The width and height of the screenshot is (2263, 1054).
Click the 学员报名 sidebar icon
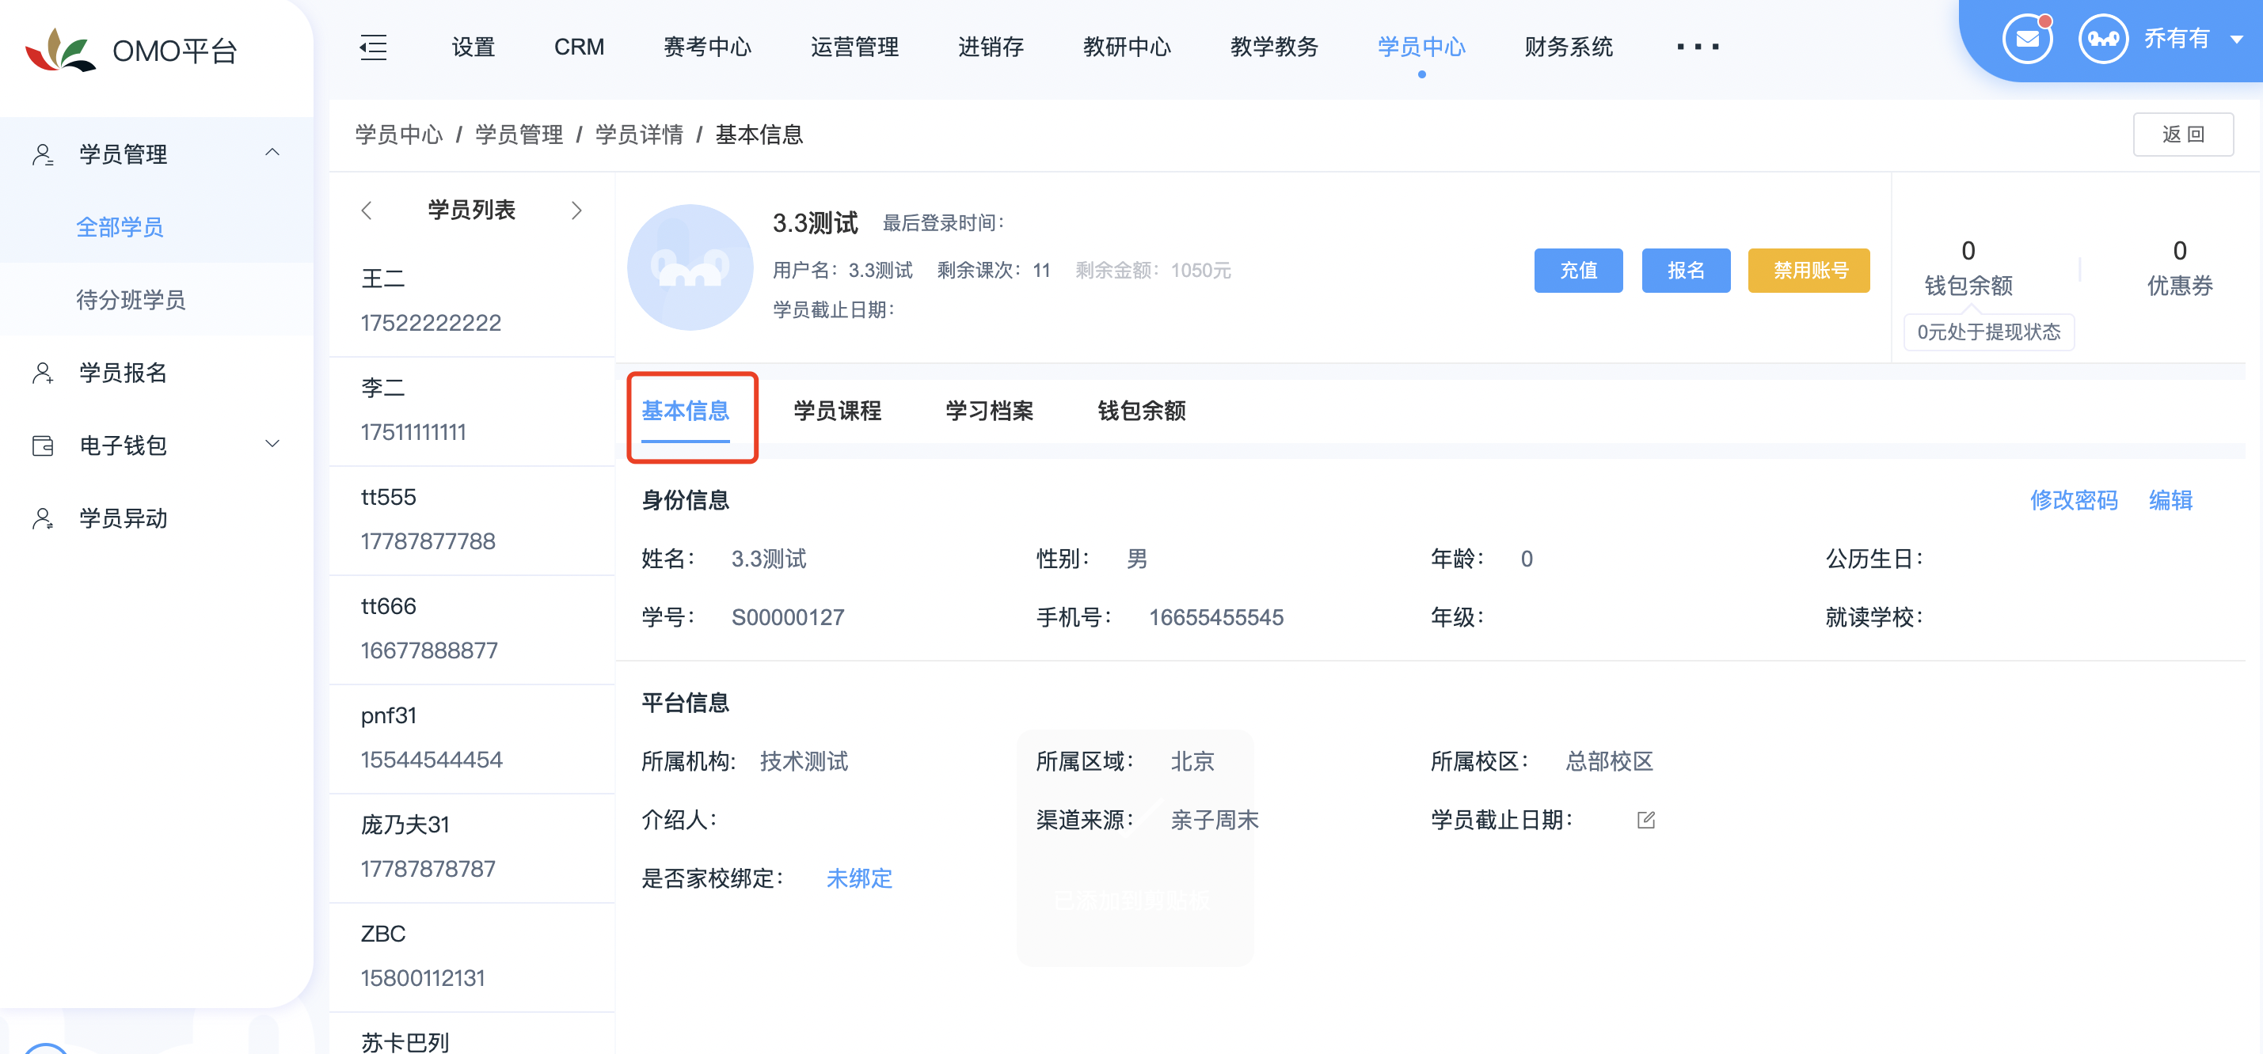click(43, 373)
